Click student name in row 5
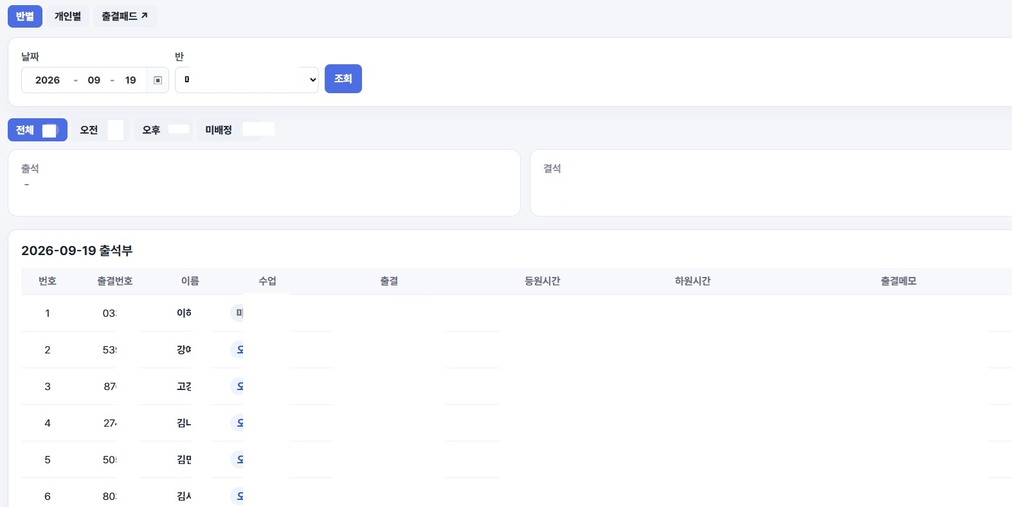This screenshot has height=507, width=1012. click(184, 459)
